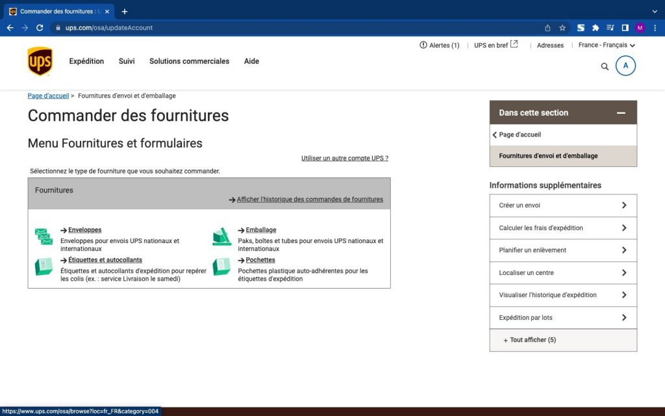Click 'Utiliser un autre compte UPS ?' link
The width and height of the screenshot is (665, 416).
(344, 158)
